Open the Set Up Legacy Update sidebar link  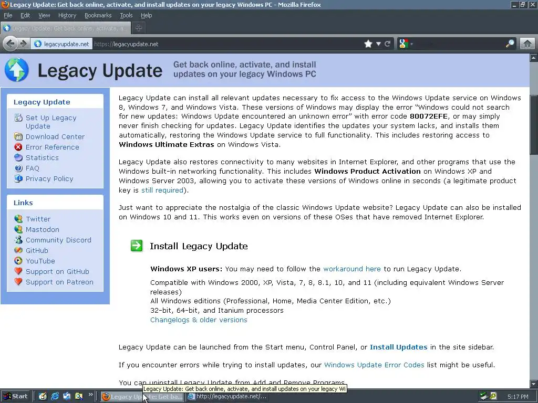[51, 122]
